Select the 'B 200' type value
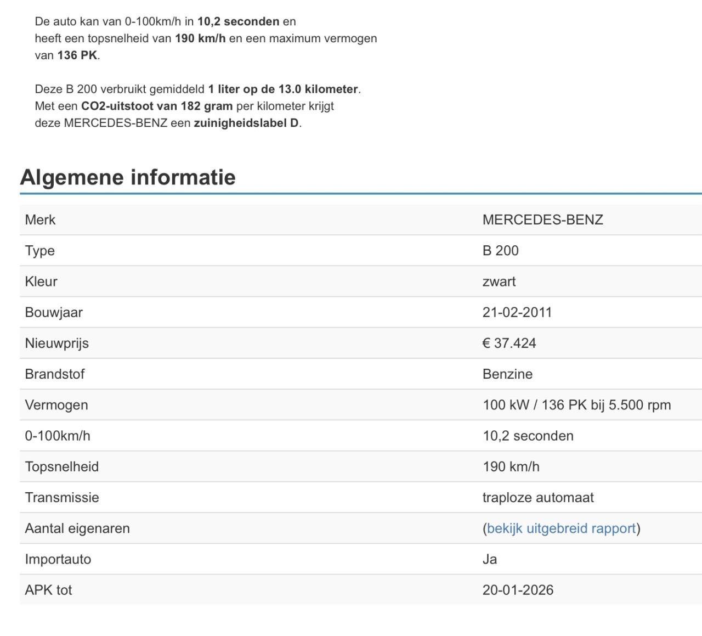The height and width of the screenshot is (636, 702). click(x=500, y=251)
